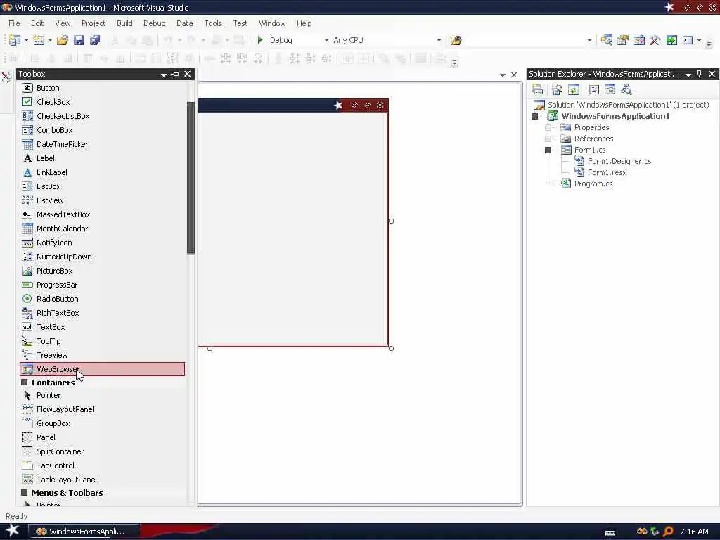Click the New Project toolbar icon
The height and width of the screenshot is (540, 720).
15,40
